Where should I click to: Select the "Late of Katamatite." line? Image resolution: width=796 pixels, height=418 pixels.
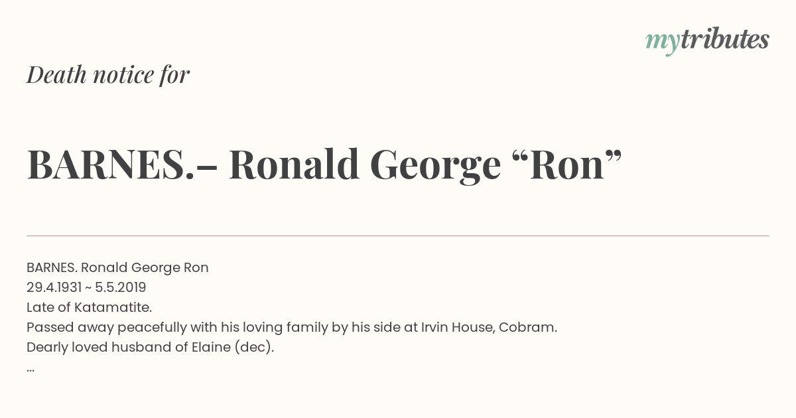(x=90, y=308)
